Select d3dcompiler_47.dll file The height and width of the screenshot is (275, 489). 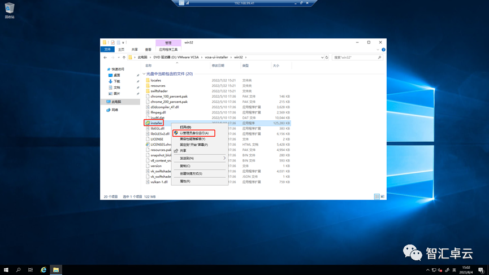165,107
